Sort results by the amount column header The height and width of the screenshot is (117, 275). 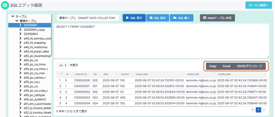125,74
